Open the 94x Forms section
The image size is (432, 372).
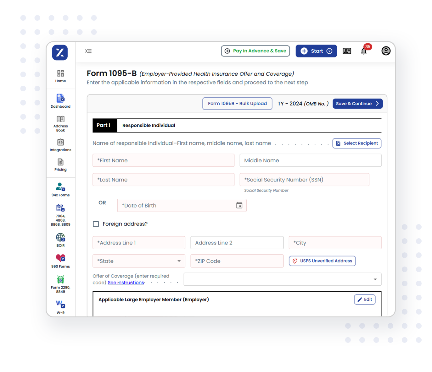point(60,189)
